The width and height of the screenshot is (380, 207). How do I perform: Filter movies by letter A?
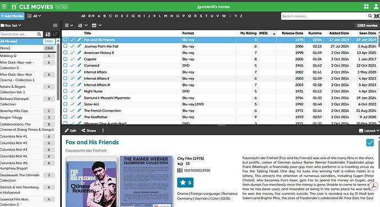(x=99, y=16)
